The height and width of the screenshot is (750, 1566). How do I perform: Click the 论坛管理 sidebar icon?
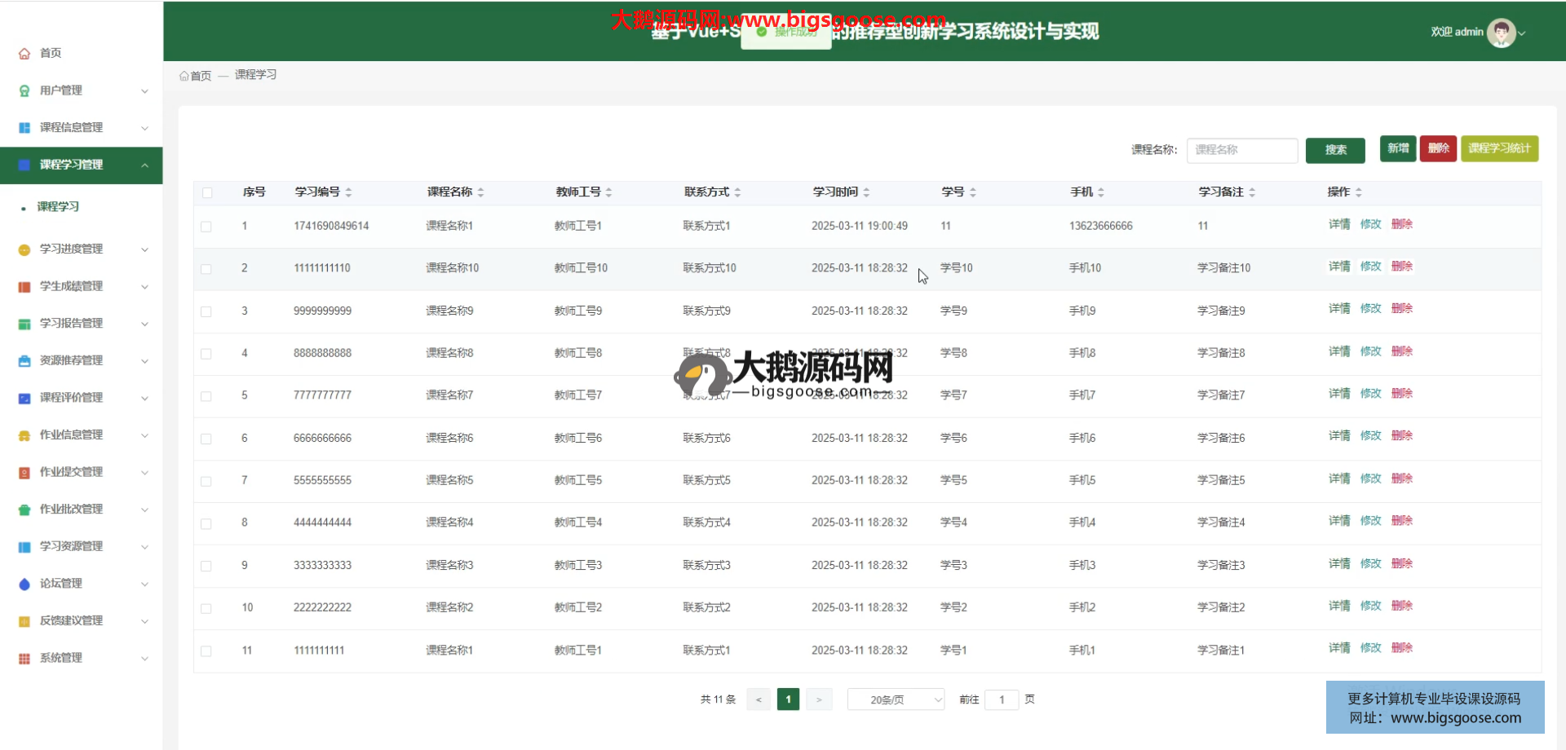pyautogui.click(x=24, y=585)
